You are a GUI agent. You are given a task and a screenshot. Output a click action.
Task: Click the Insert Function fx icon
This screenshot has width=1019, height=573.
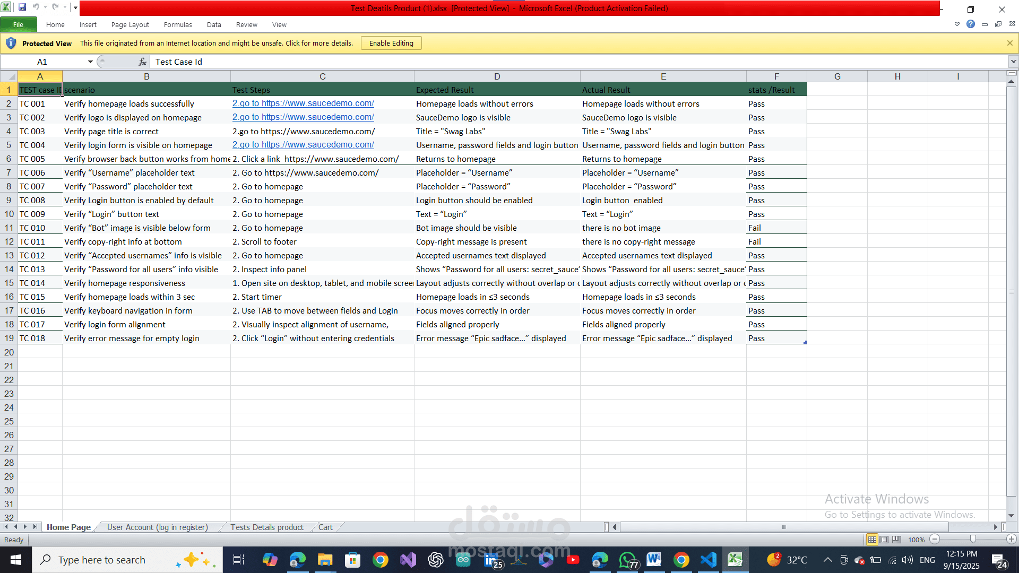pos(142,62)
